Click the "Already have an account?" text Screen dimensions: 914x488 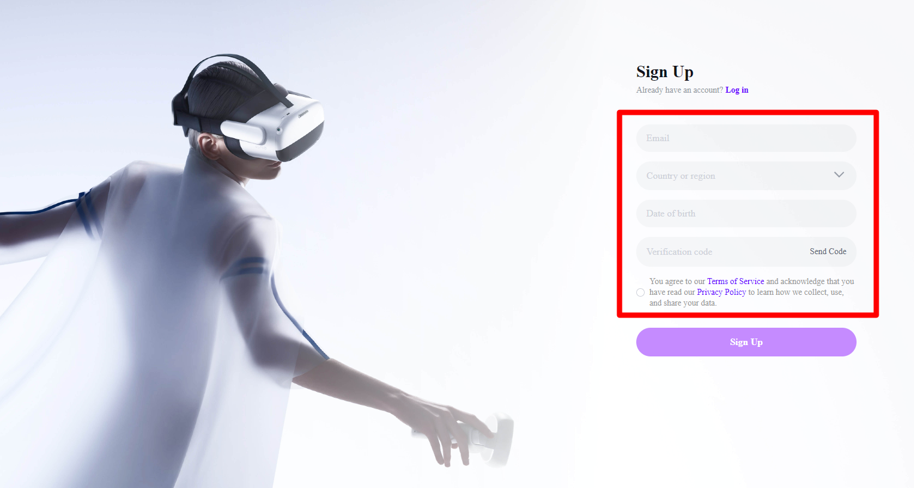click(679, 90)
